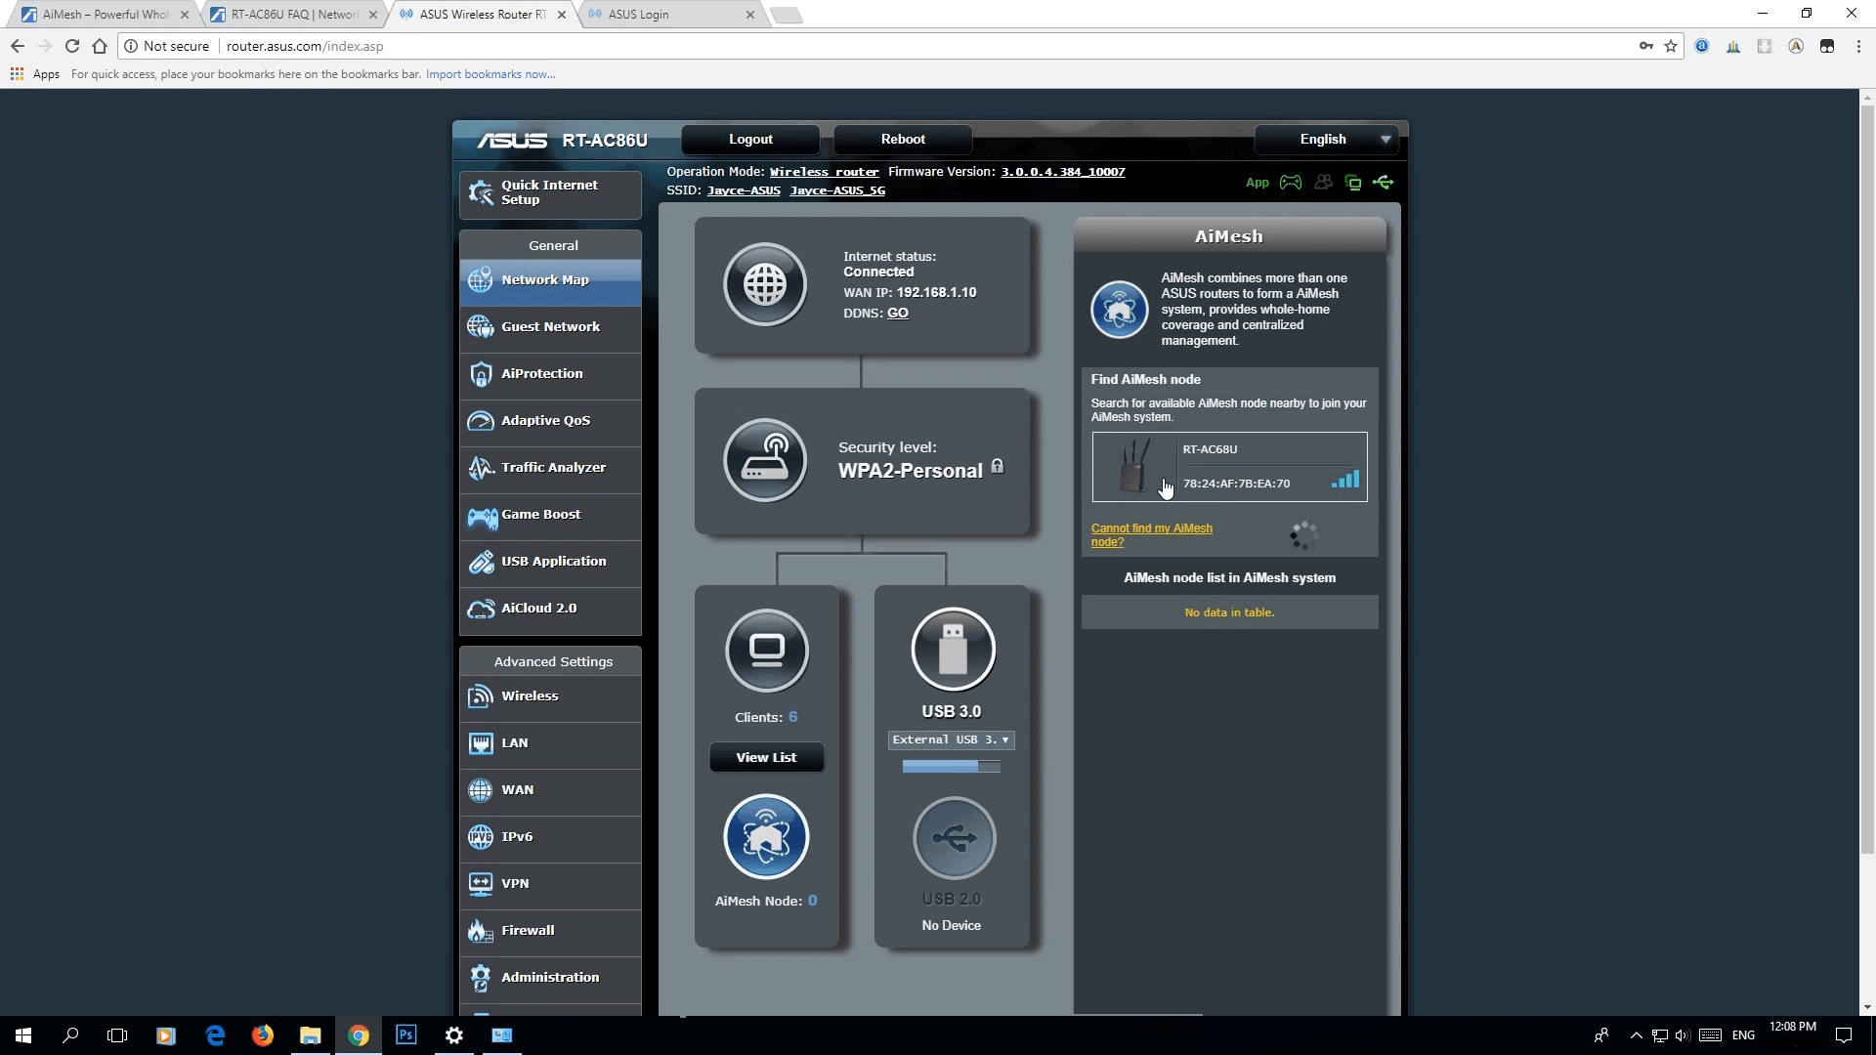Click the DDNS GO link
Viewport: 1876px width, 1055px height.
[x=898, y=314]
